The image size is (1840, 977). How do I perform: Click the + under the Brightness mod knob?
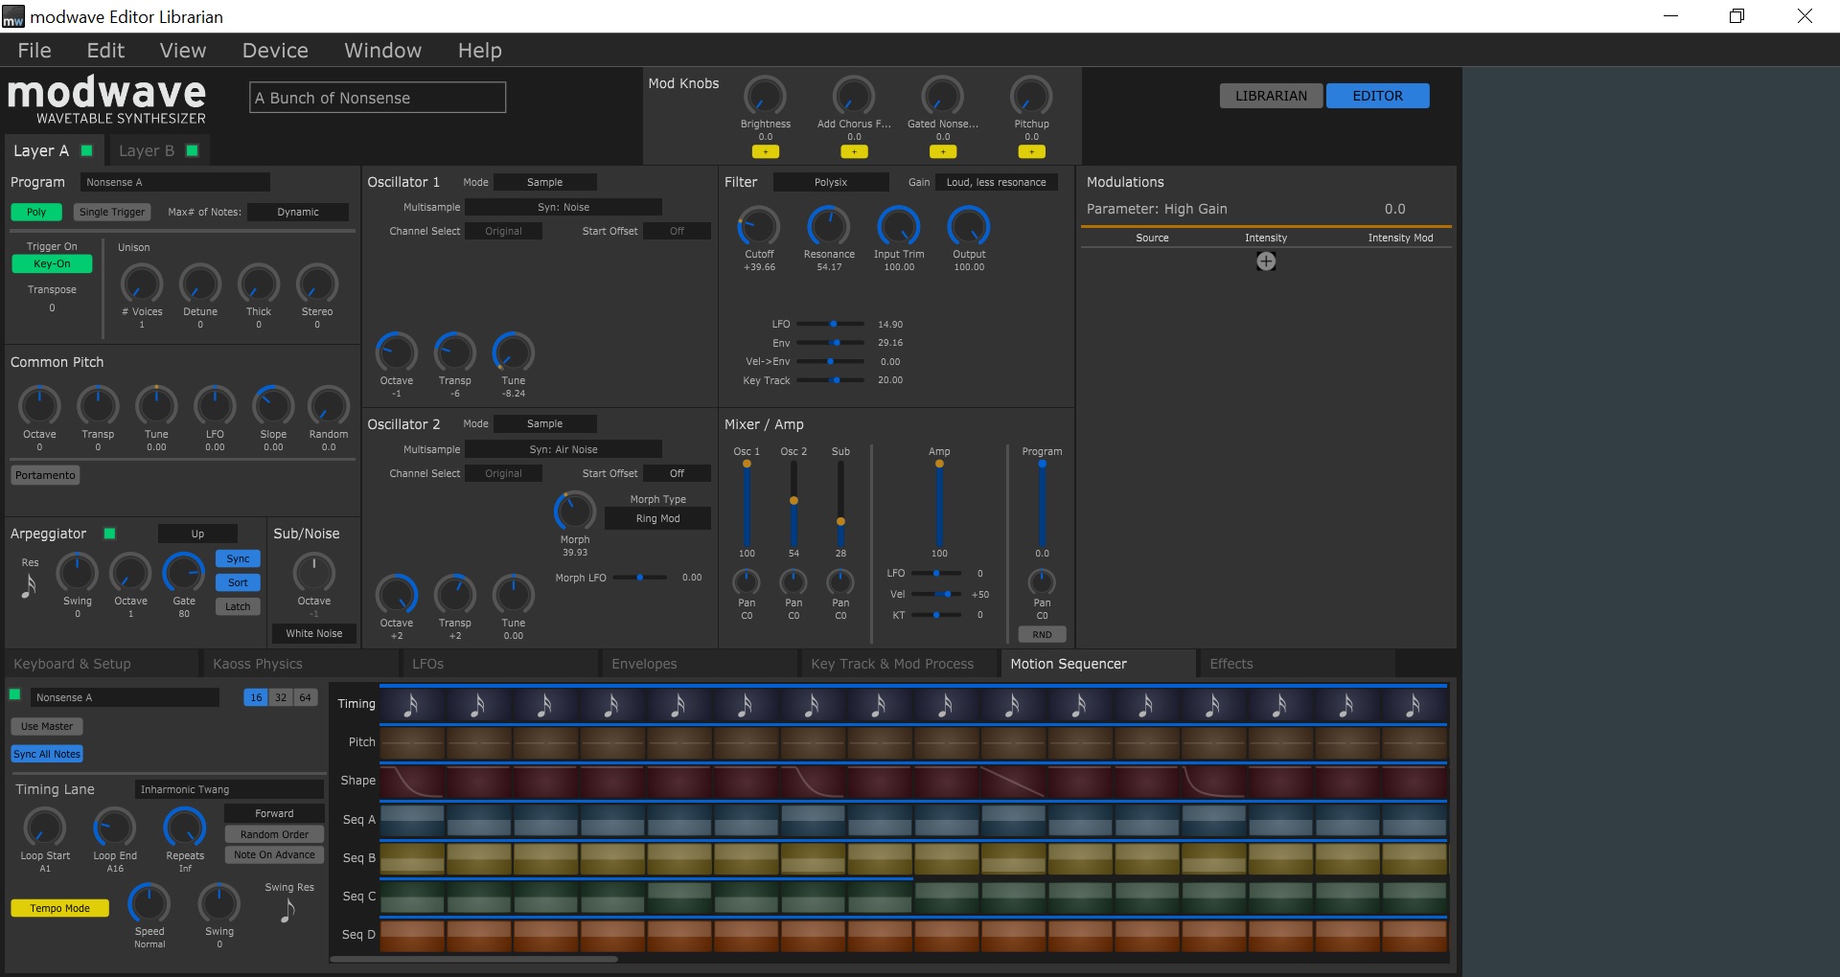(x=766, y=151)
